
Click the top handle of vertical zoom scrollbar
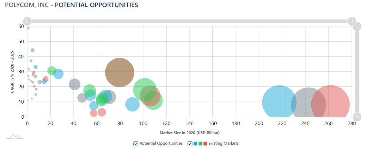(357, 26)
